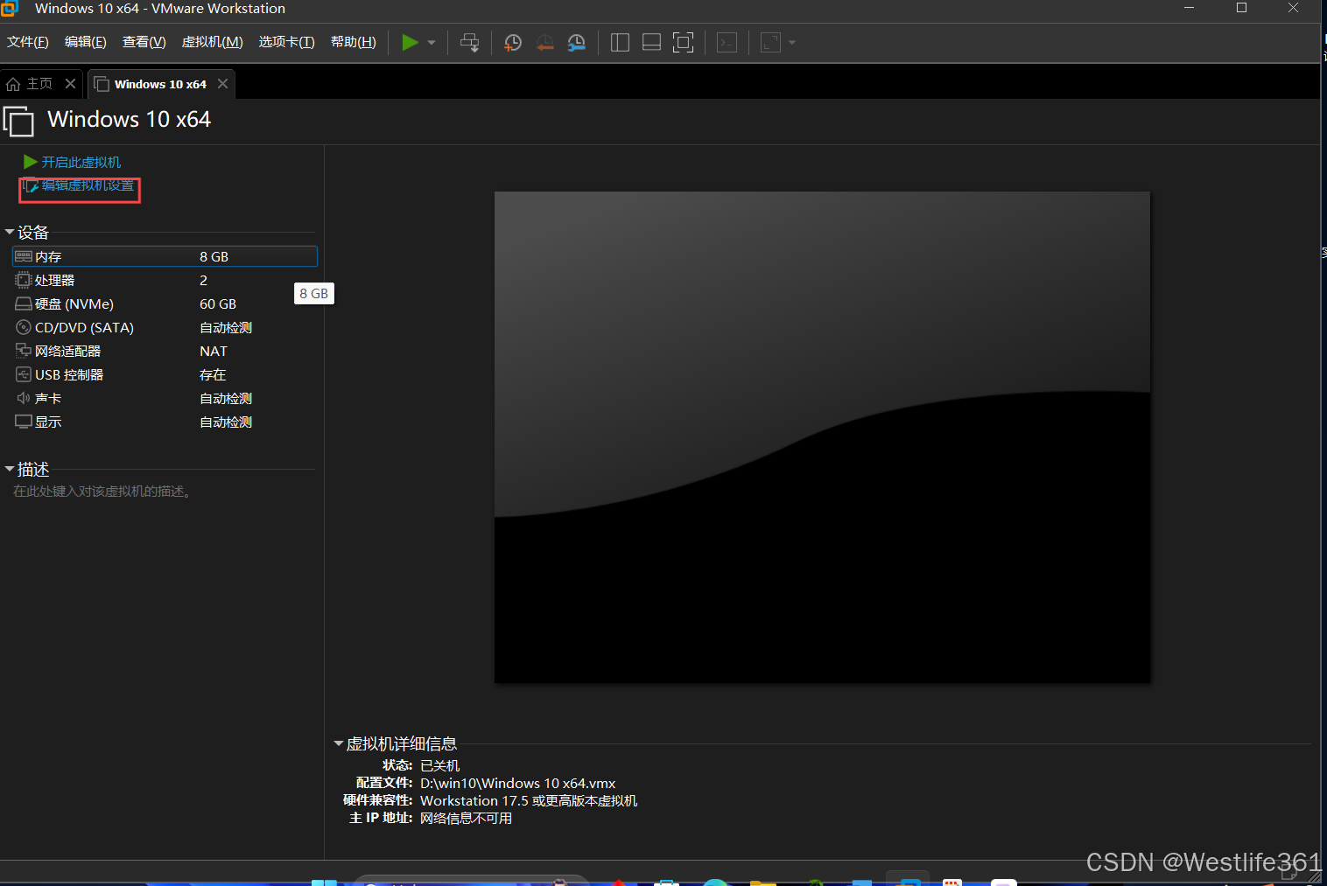
Task: Click 开启此虚拟机 to start the VM
Action: (81, 162)
